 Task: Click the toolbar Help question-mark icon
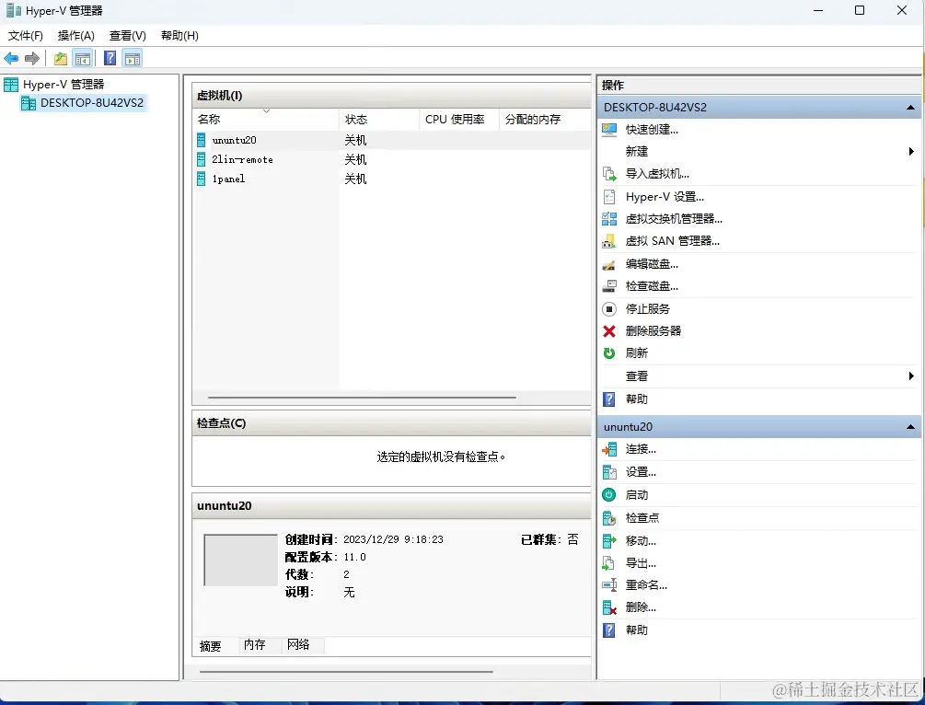point(110,58)
